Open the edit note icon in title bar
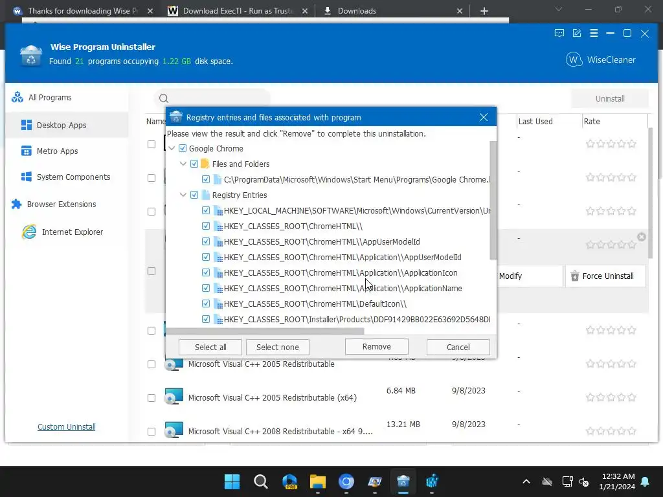663x497 pixels. (x=576, y=34)
